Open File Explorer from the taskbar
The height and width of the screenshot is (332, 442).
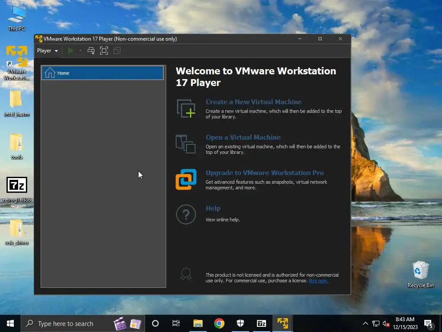[198, 323]
